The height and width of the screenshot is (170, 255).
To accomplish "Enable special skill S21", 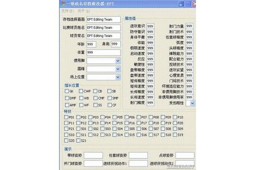I will (x=78, y=140).
